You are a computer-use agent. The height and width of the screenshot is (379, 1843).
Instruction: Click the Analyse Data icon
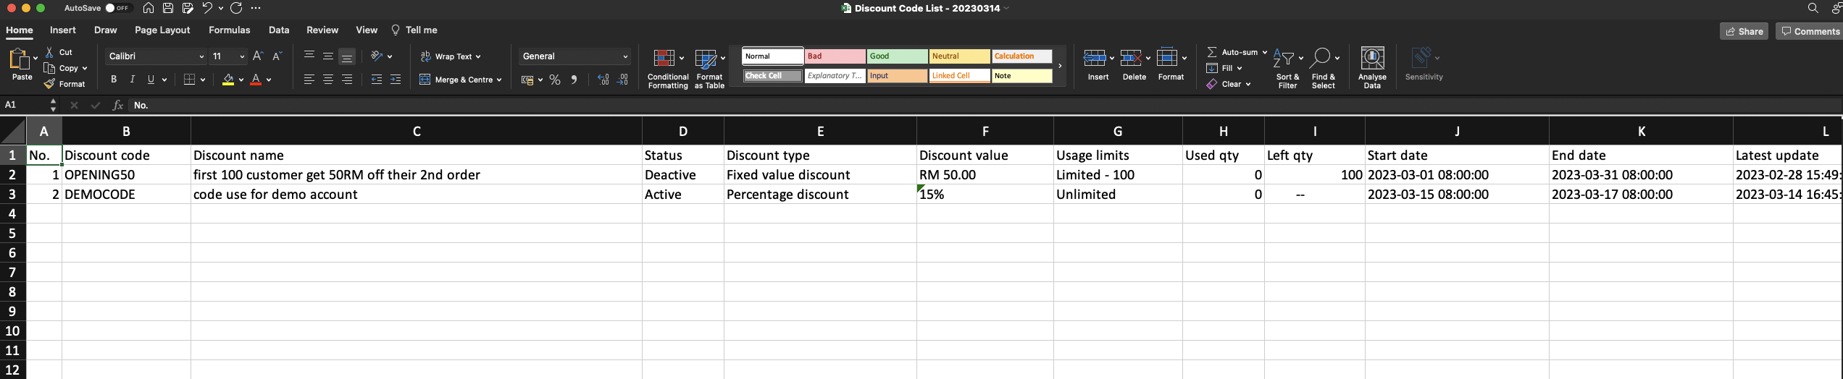click(x=1372, y=59)
